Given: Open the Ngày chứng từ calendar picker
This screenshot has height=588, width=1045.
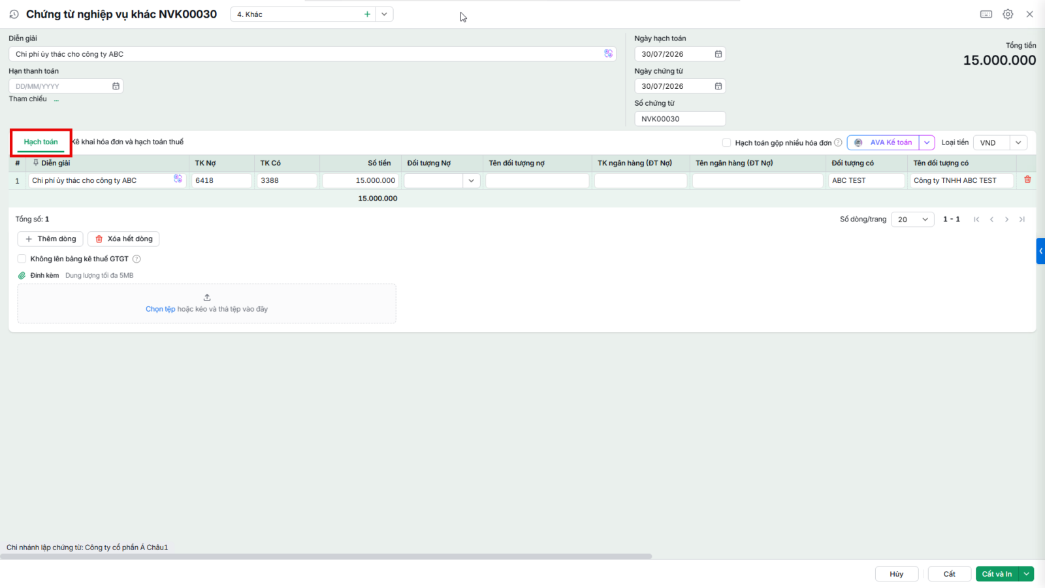Looking at the screenshot, I should (718, 86).
